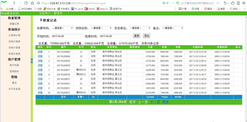Open 月统计报表 from sidebar
247x122 pixels.
(x=14, y=48)
